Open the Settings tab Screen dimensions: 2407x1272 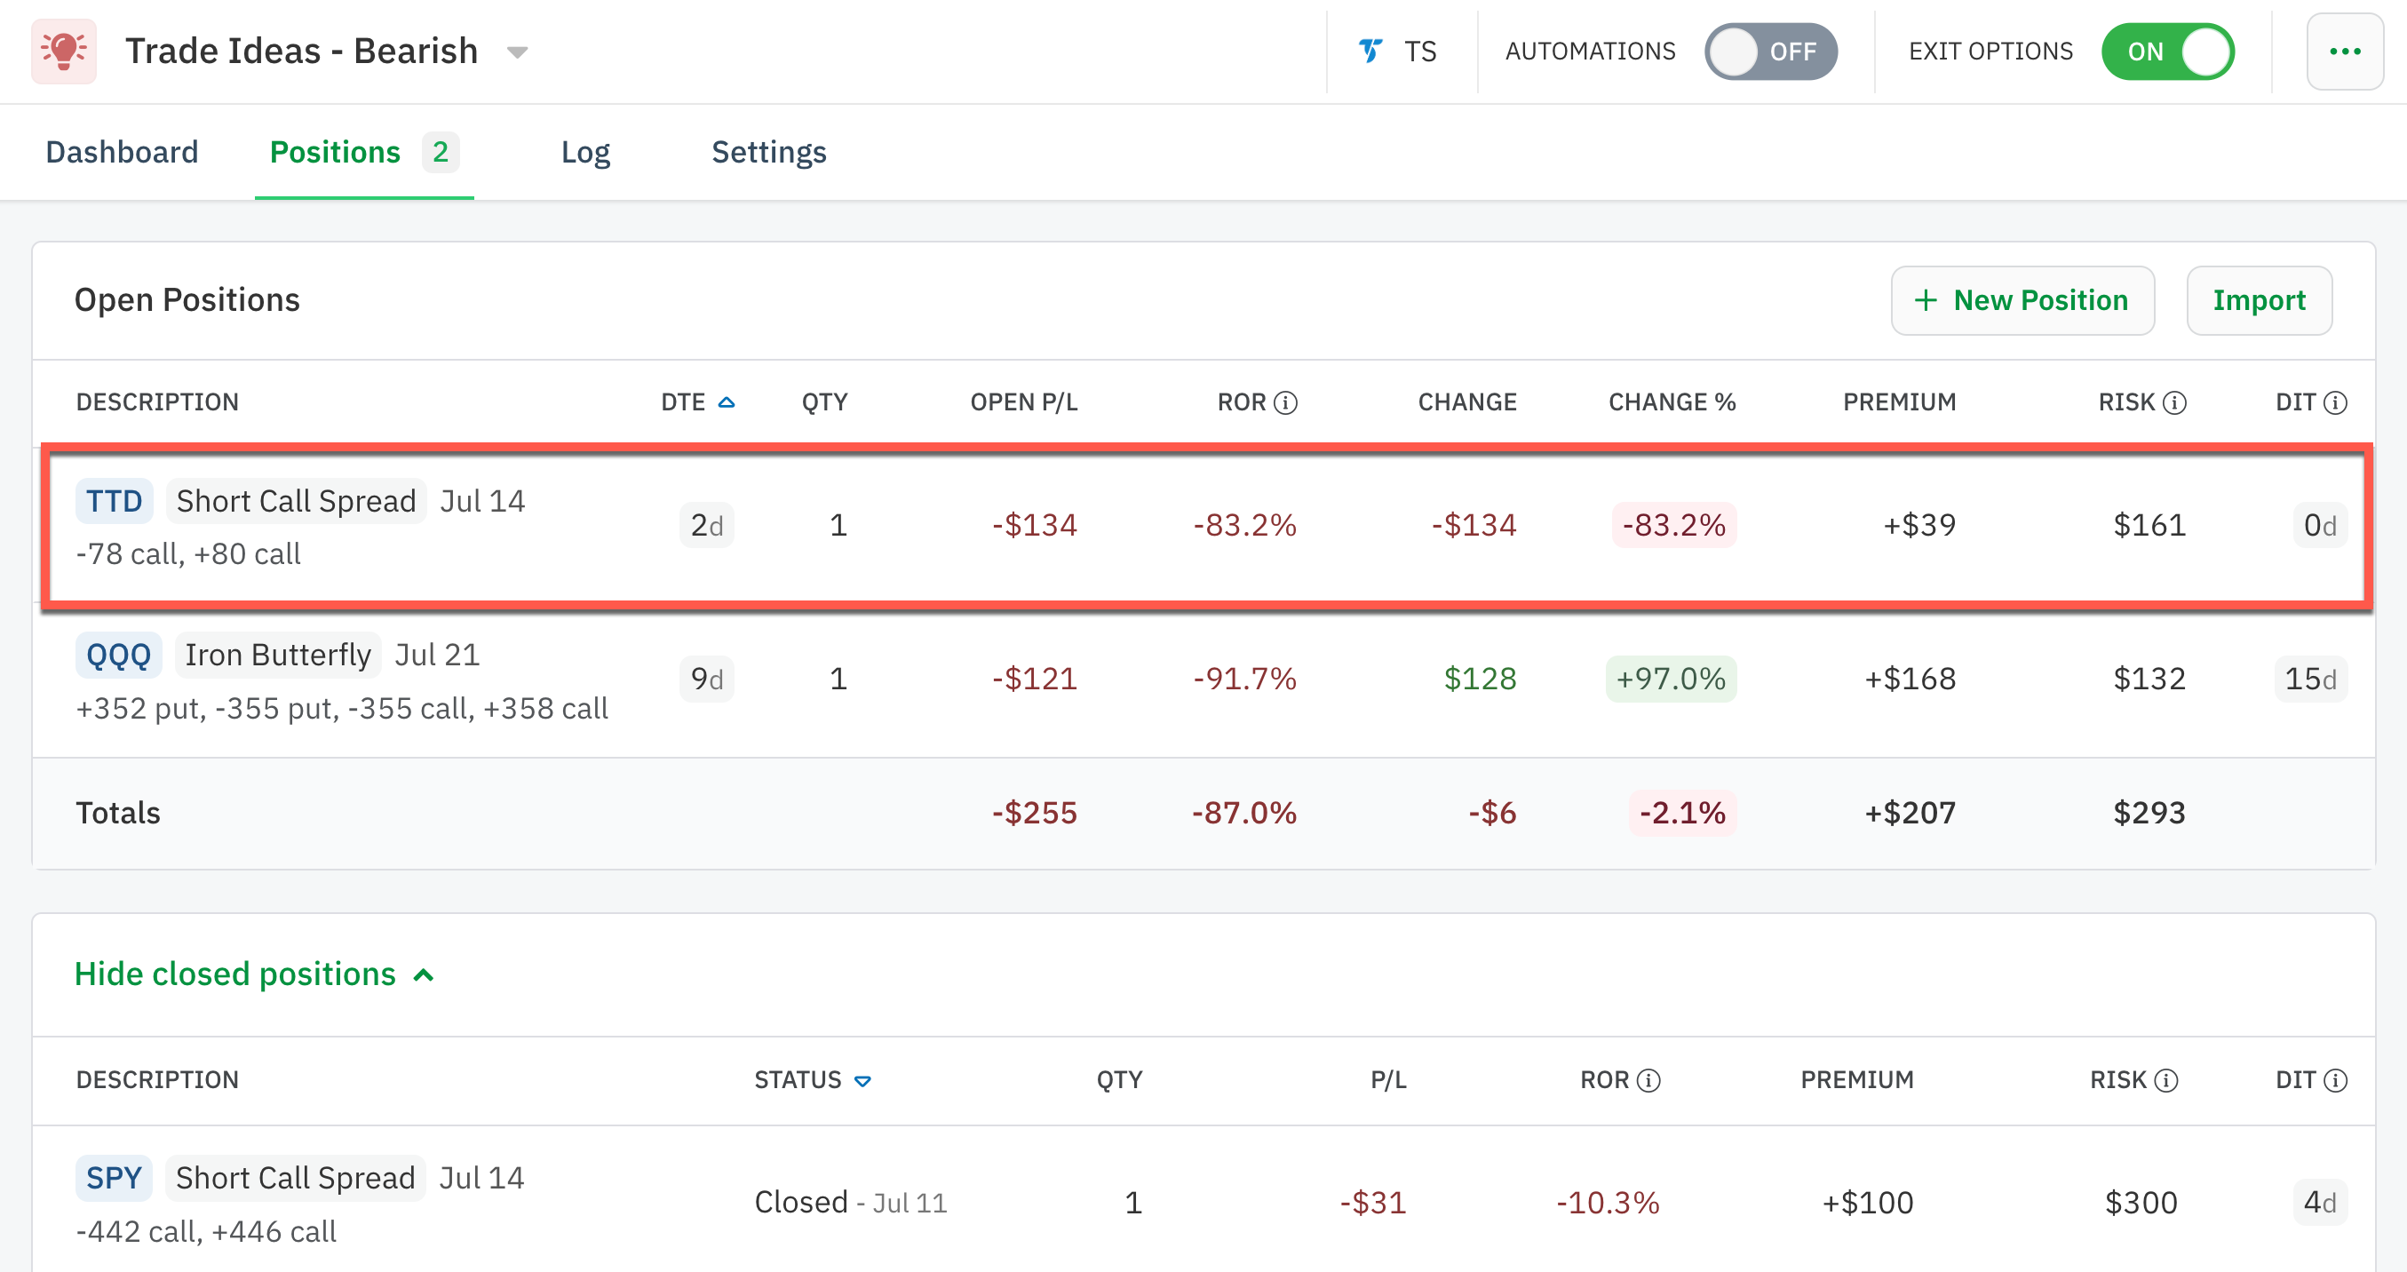pyautogui.click(x=768, y=151)
